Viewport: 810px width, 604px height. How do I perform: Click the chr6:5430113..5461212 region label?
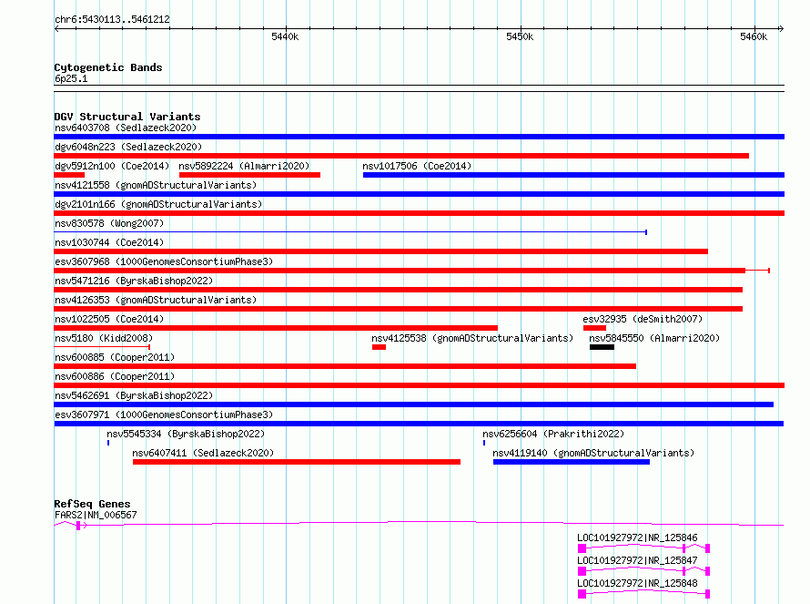(112, 20)
